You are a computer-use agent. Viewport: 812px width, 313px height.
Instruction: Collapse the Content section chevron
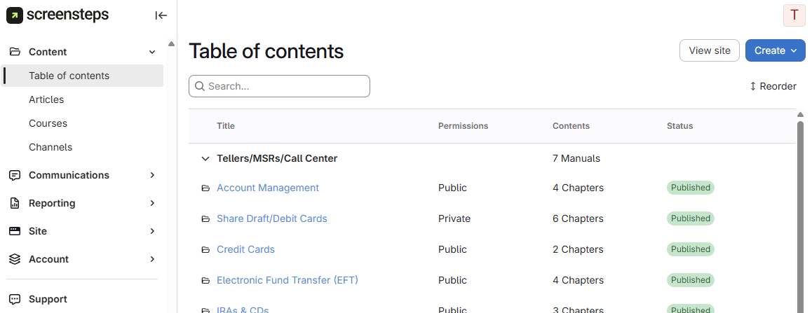[x=152, y=52]
